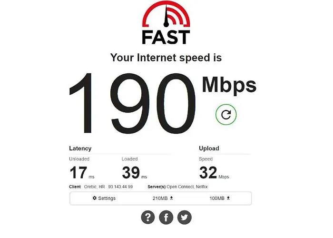
Task: Click the Orebic, HR client location
Action: point(95,187)
